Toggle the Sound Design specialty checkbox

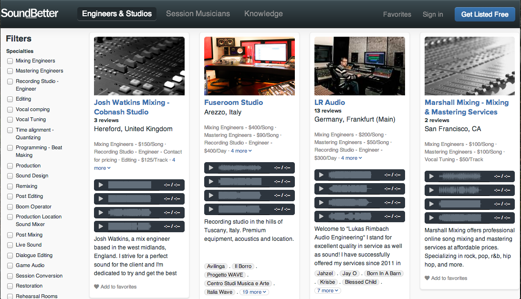tap(10, 176)
